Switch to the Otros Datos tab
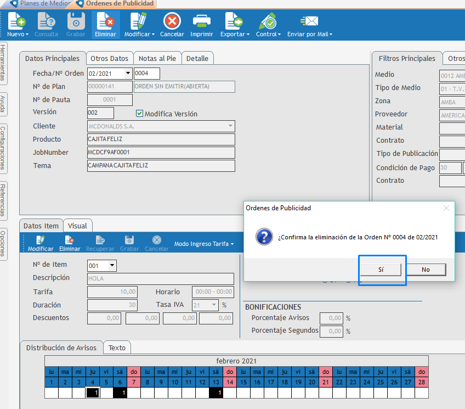The image size is (465, 409). (x=110, y=58)
